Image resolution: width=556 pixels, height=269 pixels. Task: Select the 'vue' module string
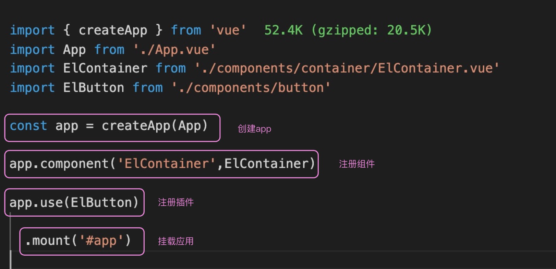pyautogui.click(x=228, y=30)
